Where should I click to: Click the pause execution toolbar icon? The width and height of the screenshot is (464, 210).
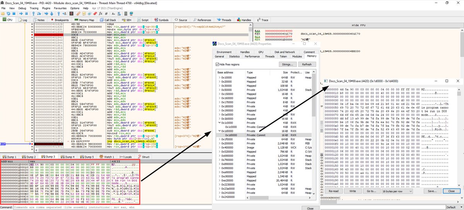(26, 14)
